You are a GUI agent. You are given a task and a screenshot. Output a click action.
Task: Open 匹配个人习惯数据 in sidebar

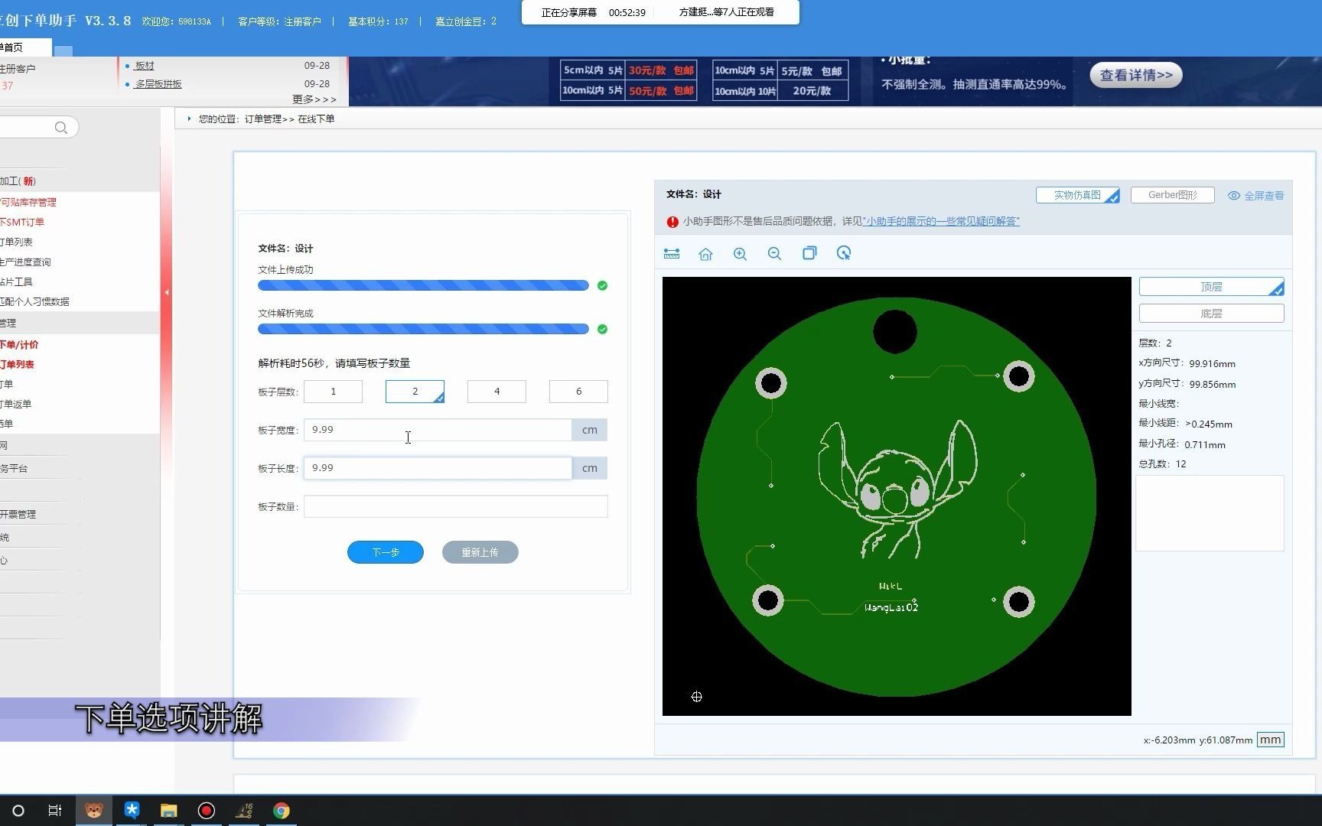(34, 302)
